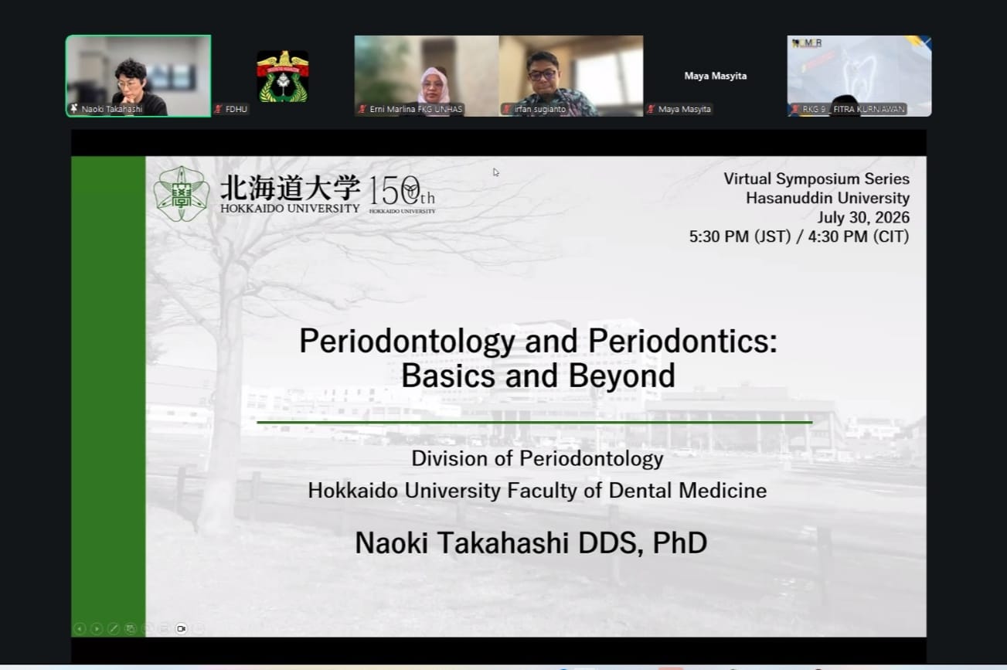Open the see-all-slides grid icon
Image resolution: width=1007 pixels, height=670 pixels.
click(130, 629)
